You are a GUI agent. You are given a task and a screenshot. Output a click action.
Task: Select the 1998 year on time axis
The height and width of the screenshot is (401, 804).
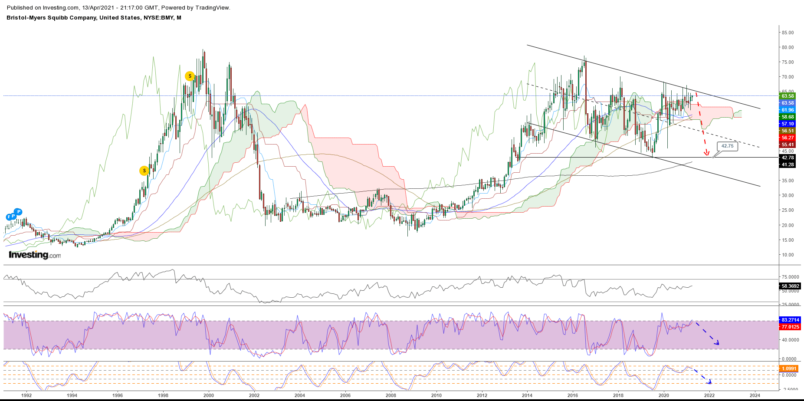pyautogui.click(x=163, y=395)
